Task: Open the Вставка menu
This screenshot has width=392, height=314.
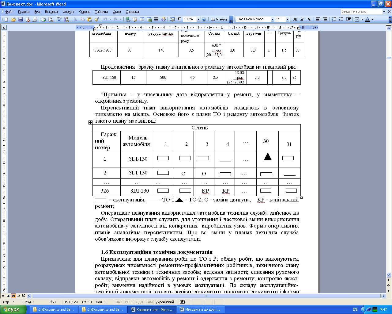Action: (51, 12)
